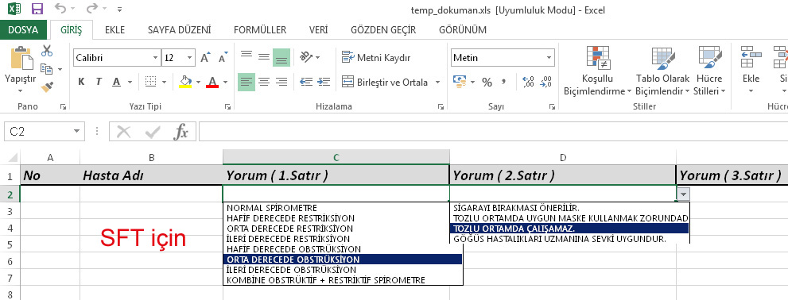Decrease font size with the small A icon

223,58
